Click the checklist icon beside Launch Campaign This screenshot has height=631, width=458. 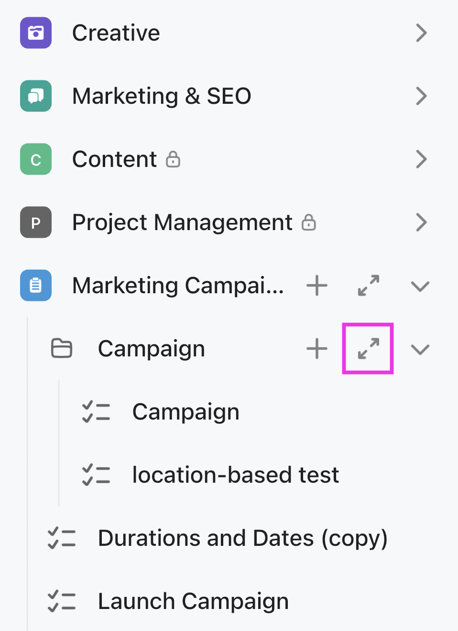[x=62, y=601]
